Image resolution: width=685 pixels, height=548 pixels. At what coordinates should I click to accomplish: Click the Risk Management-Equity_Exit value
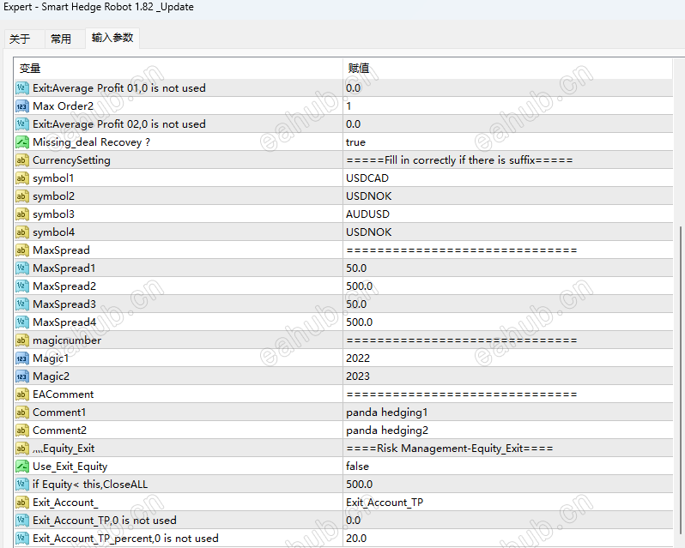tap(450, 449)
